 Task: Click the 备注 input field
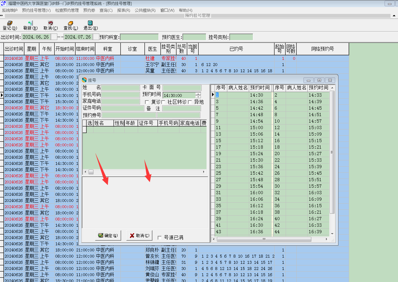click(182, 108)
